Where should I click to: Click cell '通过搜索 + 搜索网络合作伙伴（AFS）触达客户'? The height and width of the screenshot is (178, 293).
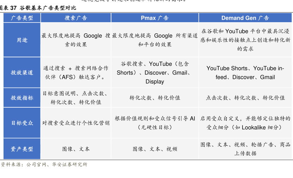click(x=76, y=72)
